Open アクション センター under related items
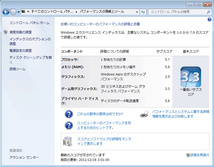The height and width of the screenshot is (167, 214). (x=24, y=157)
